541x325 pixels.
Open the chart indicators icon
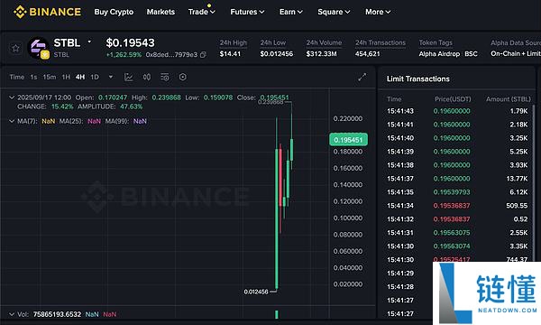(129, 77)
